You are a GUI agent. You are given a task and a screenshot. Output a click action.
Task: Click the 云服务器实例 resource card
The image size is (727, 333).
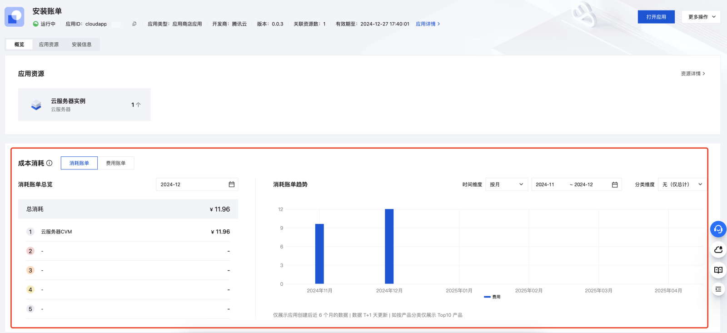point(84,104)
